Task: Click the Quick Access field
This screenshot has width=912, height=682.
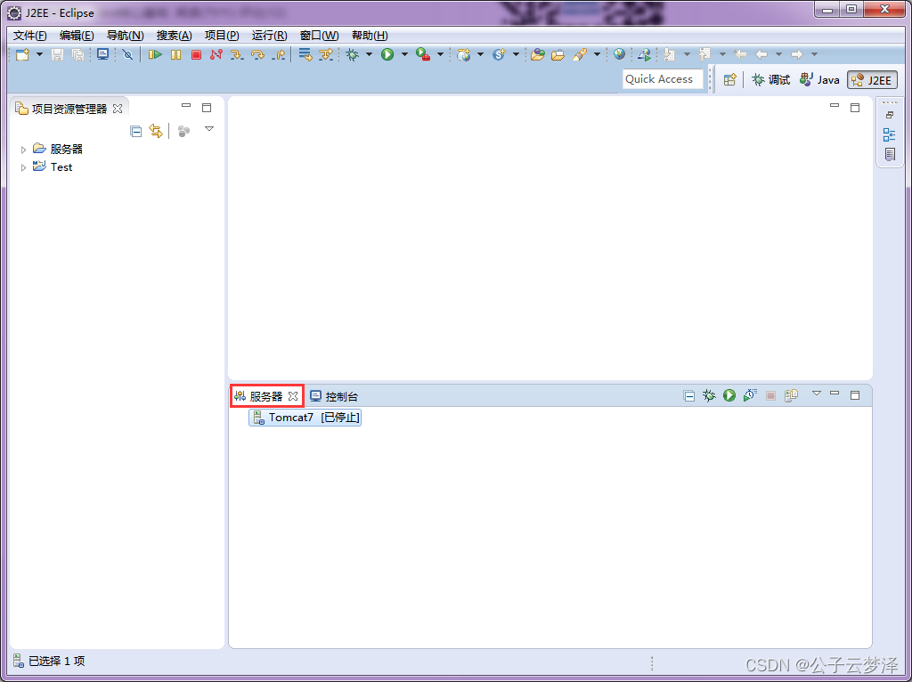Action: [x=663, y=79]
